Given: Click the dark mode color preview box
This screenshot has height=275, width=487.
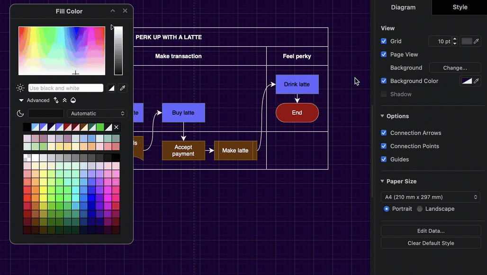Looking at the screenshot, I should [46, 113].
